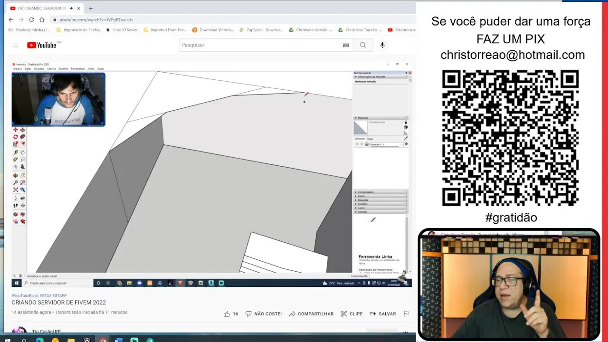Go to the Materiais home icon

[367, 144]
